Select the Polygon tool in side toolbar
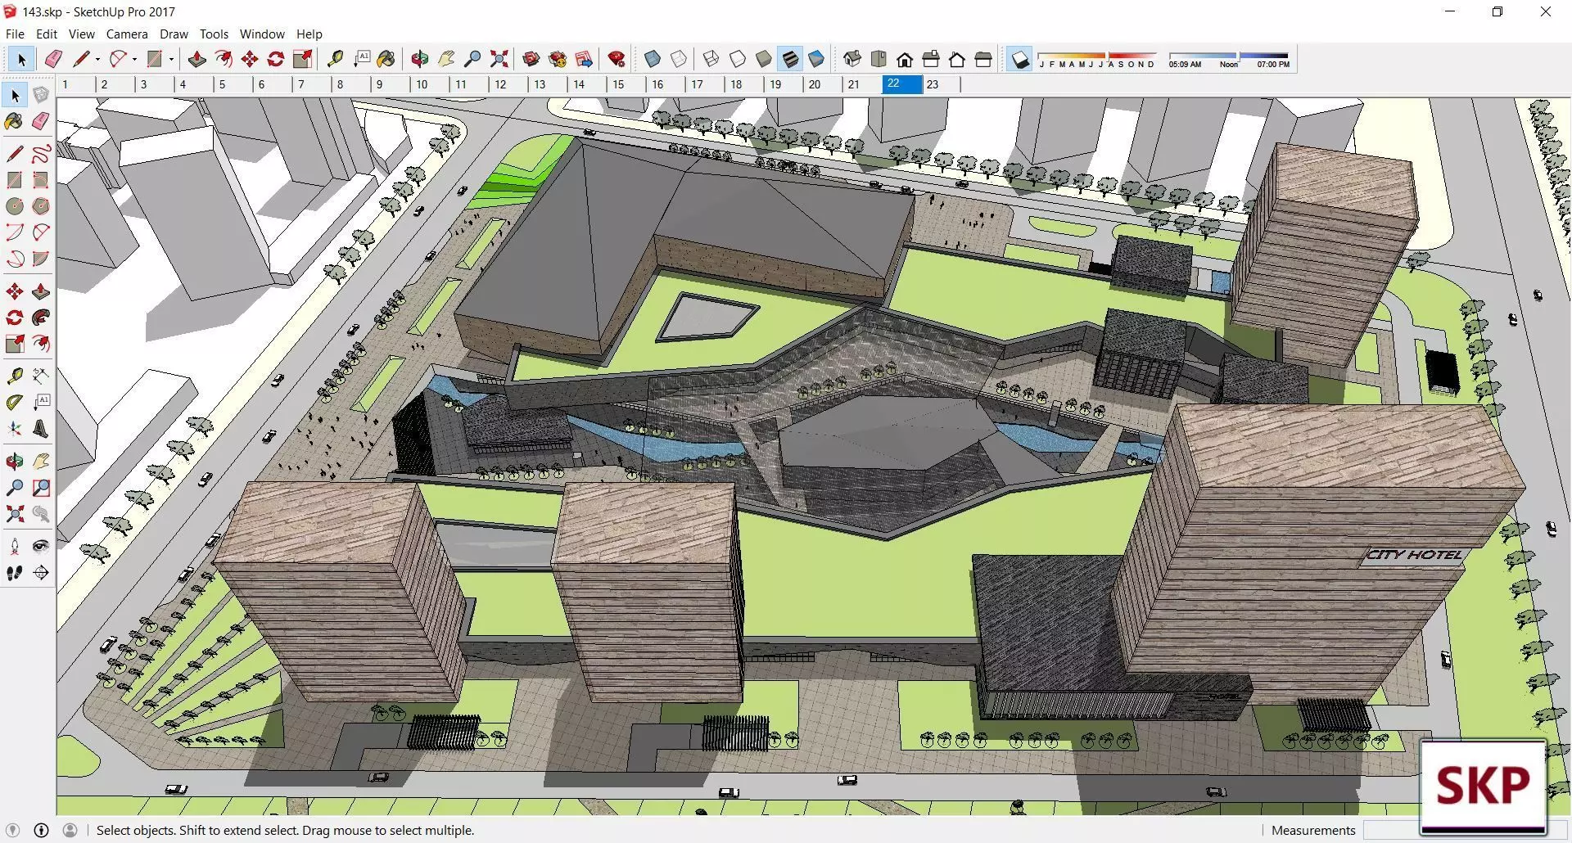The image size is (1572, 843). [x=40, y=206]
